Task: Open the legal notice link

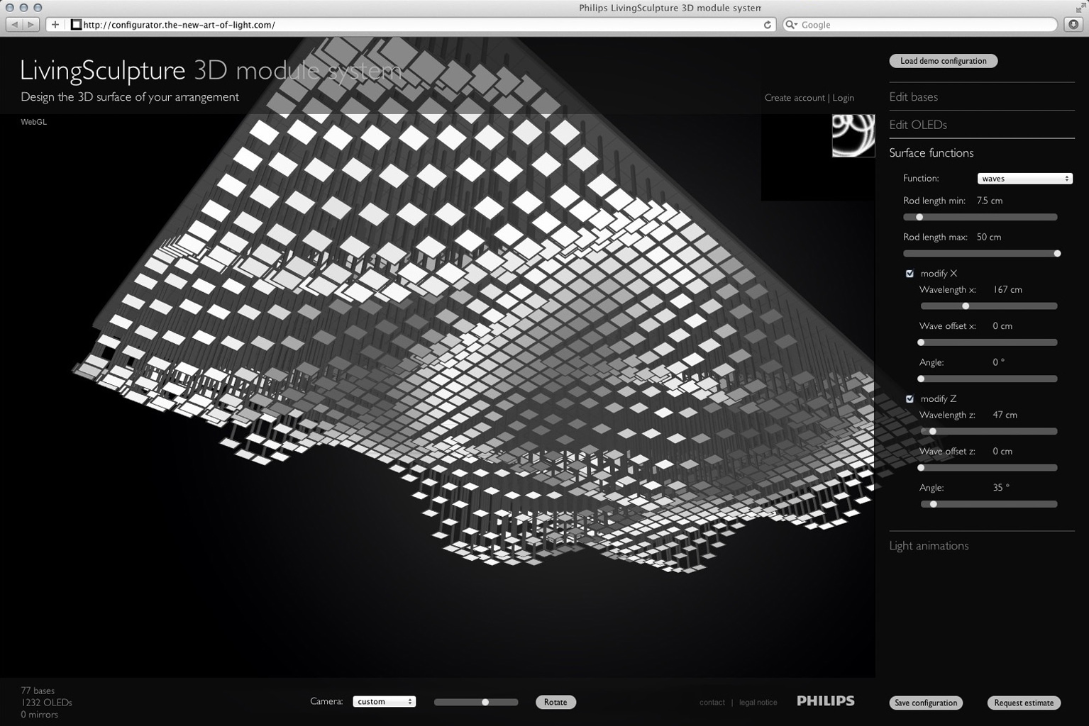Action: coord(758,703)
